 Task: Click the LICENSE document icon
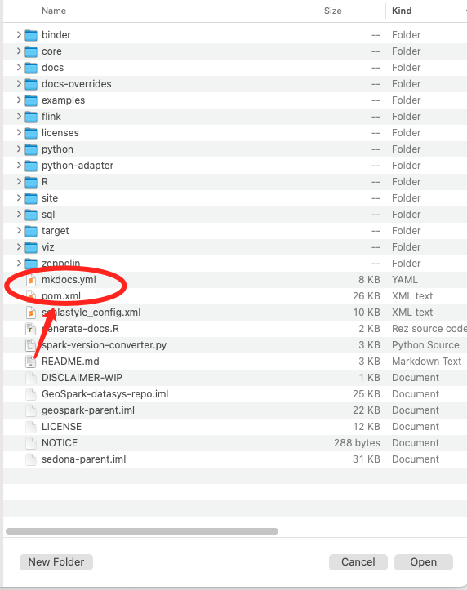(x=31, y=427)
